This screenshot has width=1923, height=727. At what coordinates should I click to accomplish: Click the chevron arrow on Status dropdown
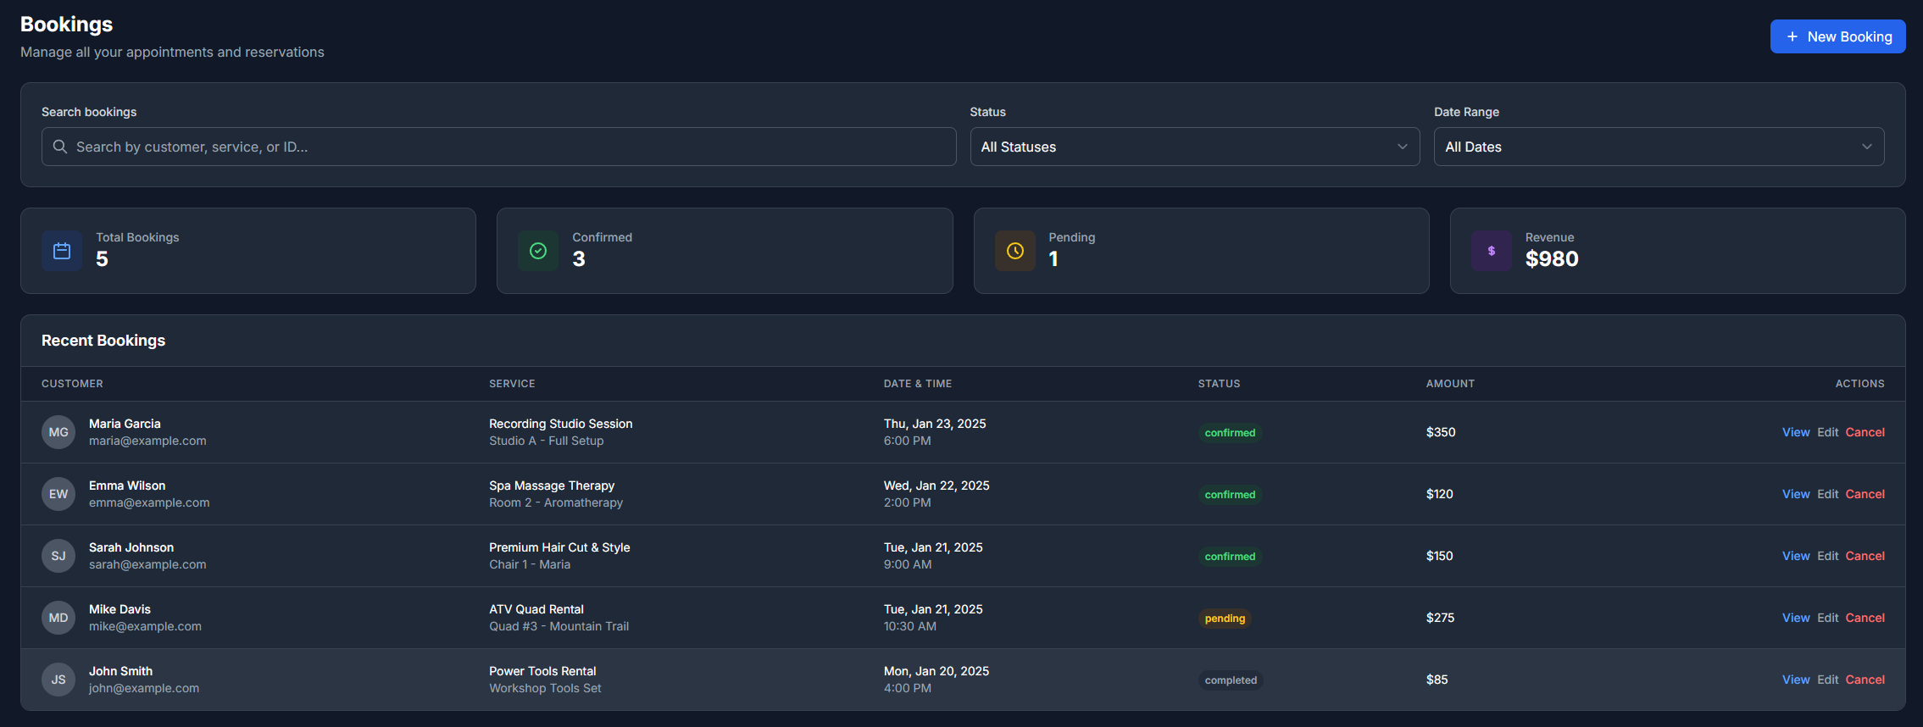click(x=1402, y=147)
